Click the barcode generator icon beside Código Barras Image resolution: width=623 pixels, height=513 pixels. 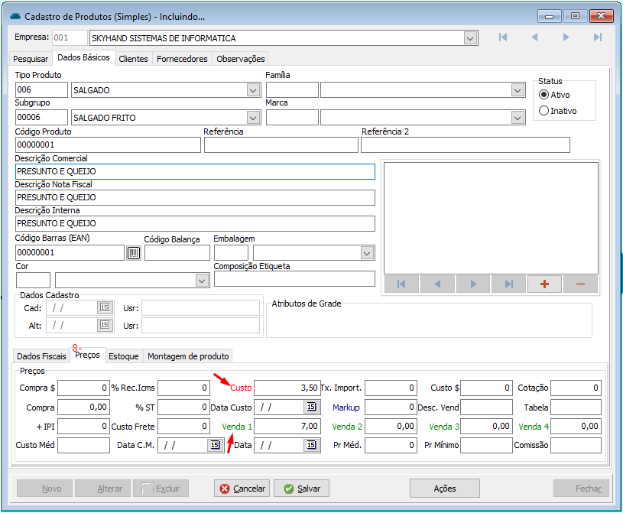pyautogui.click(x=134, y=253)
